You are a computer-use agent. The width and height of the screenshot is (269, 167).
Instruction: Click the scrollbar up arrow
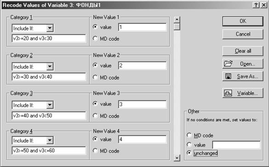click(x=177, y=20)
